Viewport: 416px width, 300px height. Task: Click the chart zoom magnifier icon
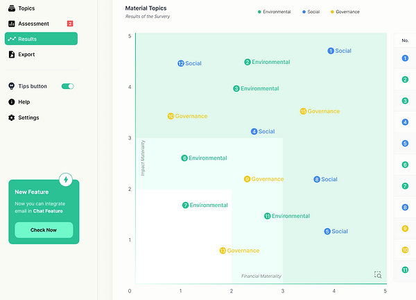click(378, 275)
